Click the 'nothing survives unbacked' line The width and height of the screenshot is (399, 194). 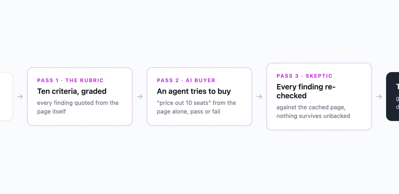pyautogui.click(x=313, y=116)
